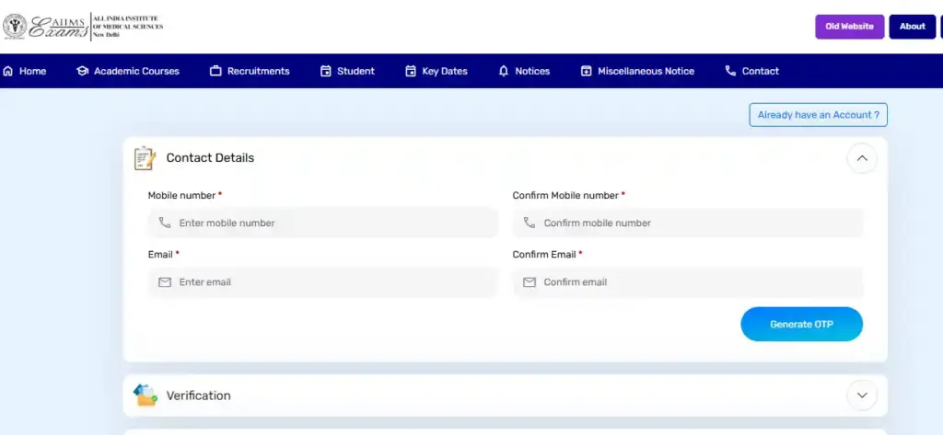Screen dimensions: 943x435
Task: Click the calendar icon beside Key Dates
Action: click(411, 71)
